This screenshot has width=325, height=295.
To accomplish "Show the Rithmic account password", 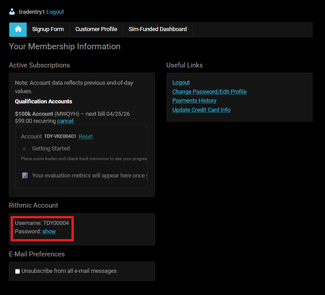I will click(49, 232).
